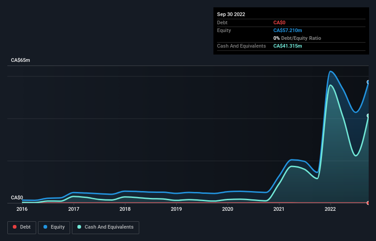The height and width of the screenshot is (241, 376).
Task: Click the CA$57.210m equity value
Action: 288,30
